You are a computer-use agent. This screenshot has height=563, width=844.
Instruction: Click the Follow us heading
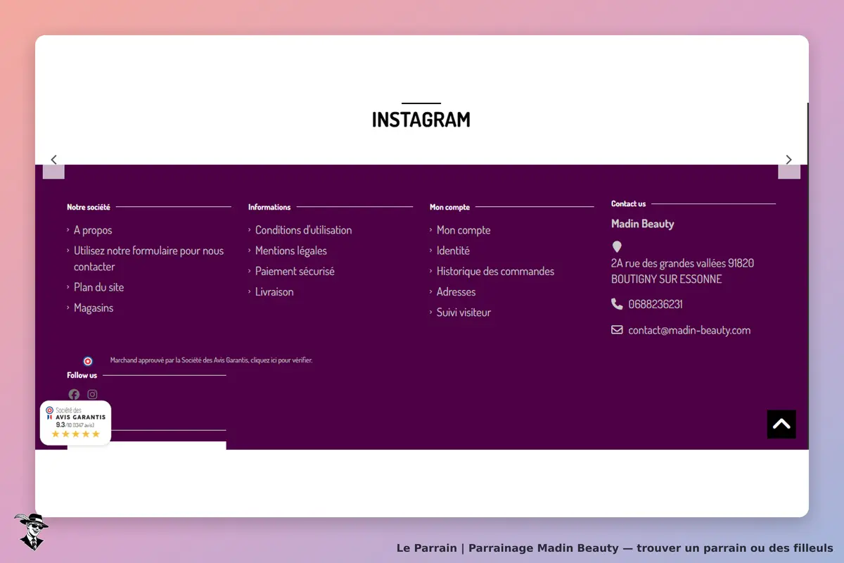click(82, 375)
